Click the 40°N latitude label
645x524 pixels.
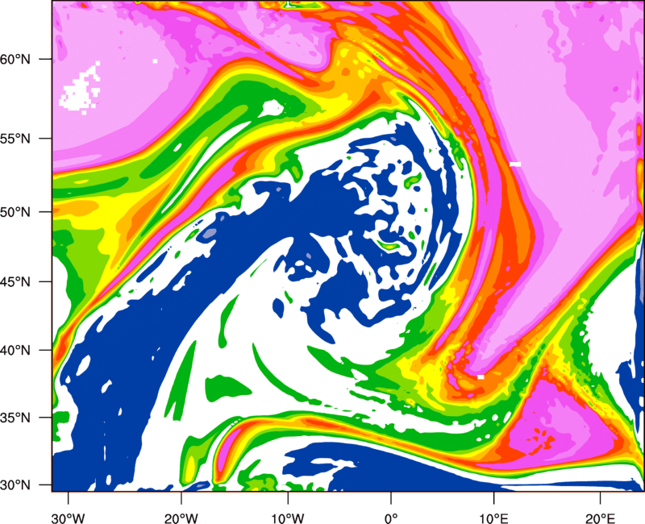[15, 351]
